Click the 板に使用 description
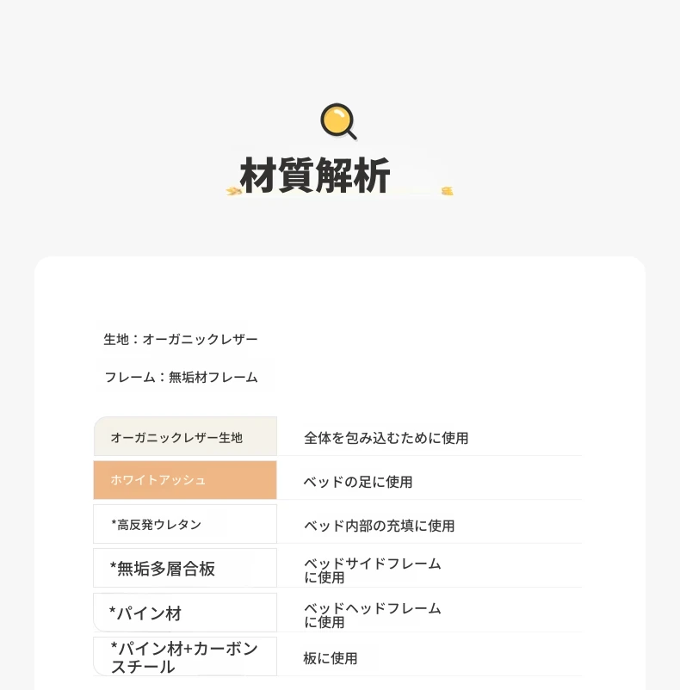This screenshot has width=680, height=690. pyautogui.click(x=330, y=658)
